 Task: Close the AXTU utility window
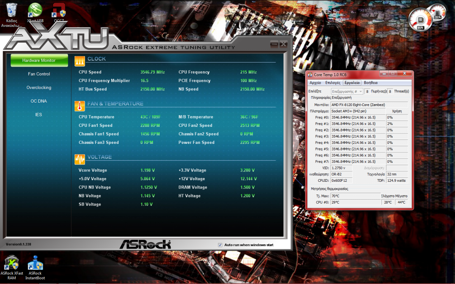click(283, 44)
